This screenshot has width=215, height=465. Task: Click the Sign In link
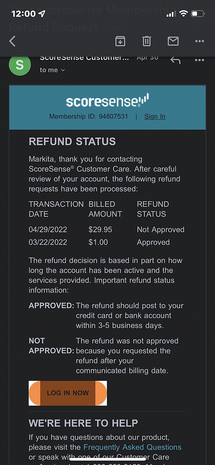tap(155, 116)
